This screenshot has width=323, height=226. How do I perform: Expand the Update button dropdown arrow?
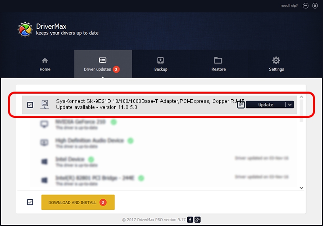[x=289, y=105]
